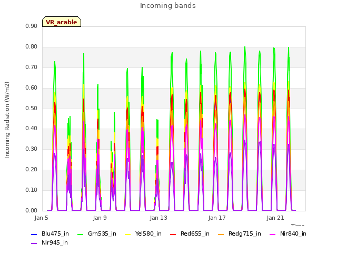This screenshot has height=253, width=337.
Task: Click the Nir840_in magenta legend swatch
Action: 273,234
